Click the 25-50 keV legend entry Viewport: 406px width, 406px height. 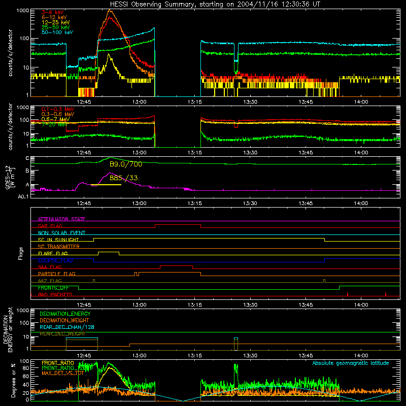[x=56, y=27]
